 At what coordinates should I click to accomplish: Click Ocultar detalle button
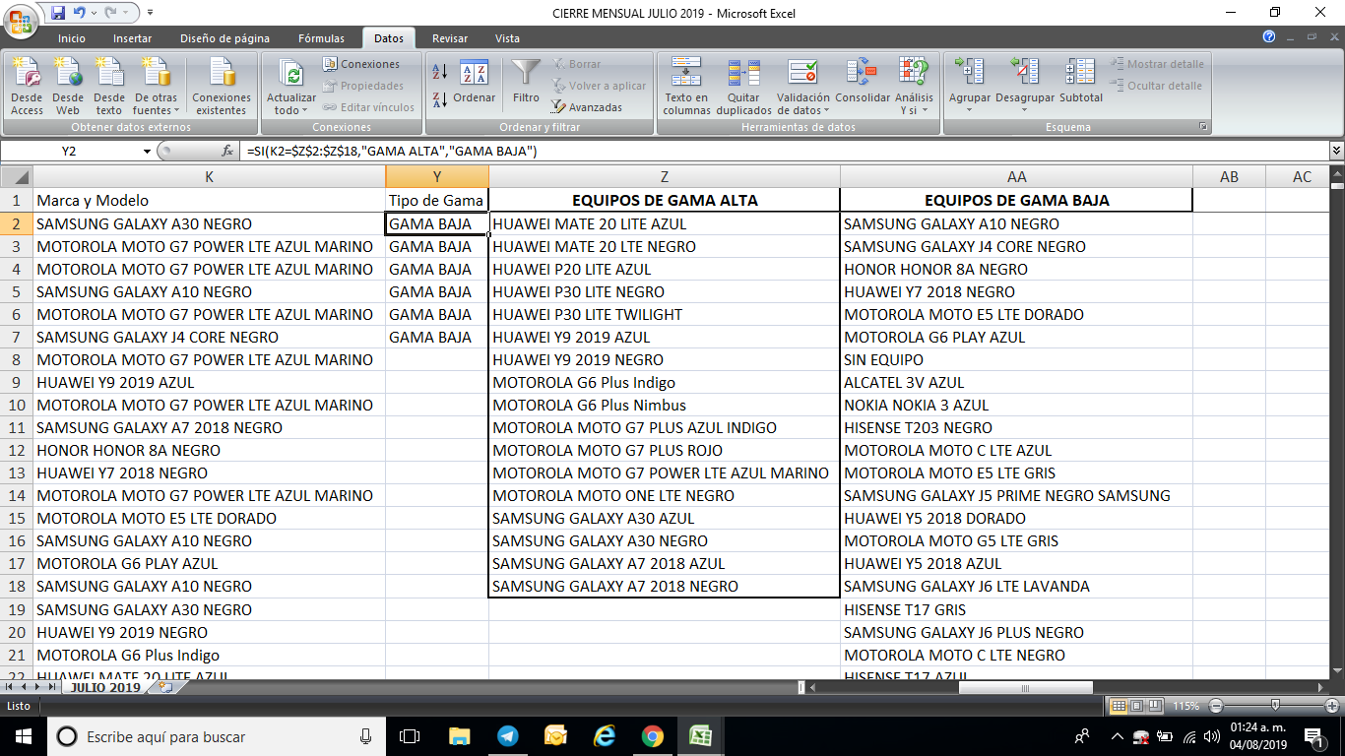[1156, 86]
